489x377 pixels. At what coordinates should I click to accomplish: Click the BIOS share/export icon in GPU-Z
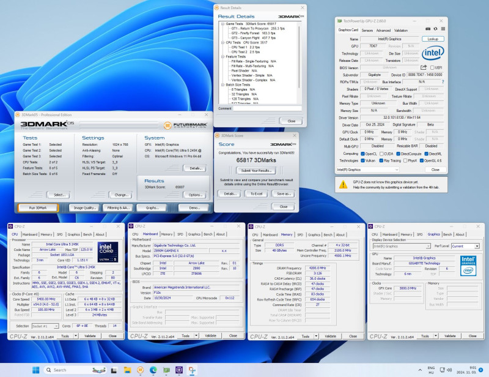(x=423, y=67)
